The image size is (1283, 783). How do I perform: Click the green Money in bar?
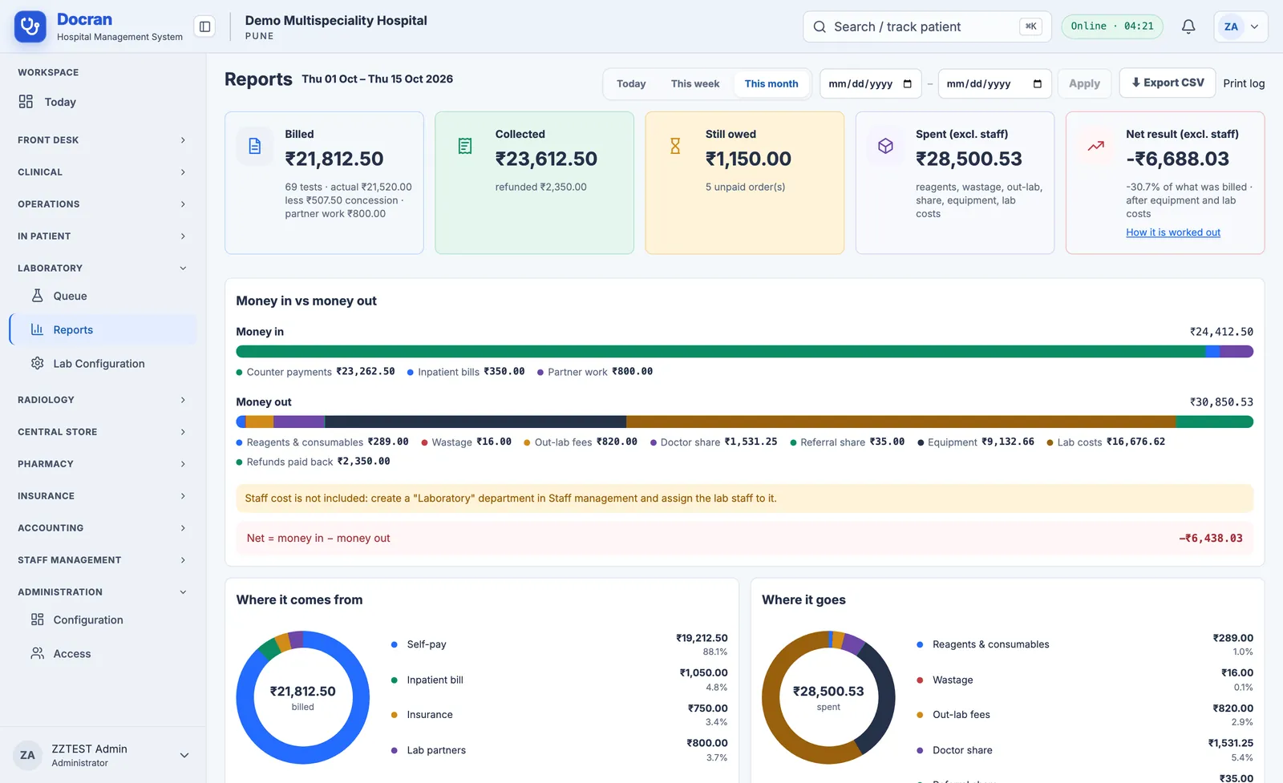pos(721,351)
